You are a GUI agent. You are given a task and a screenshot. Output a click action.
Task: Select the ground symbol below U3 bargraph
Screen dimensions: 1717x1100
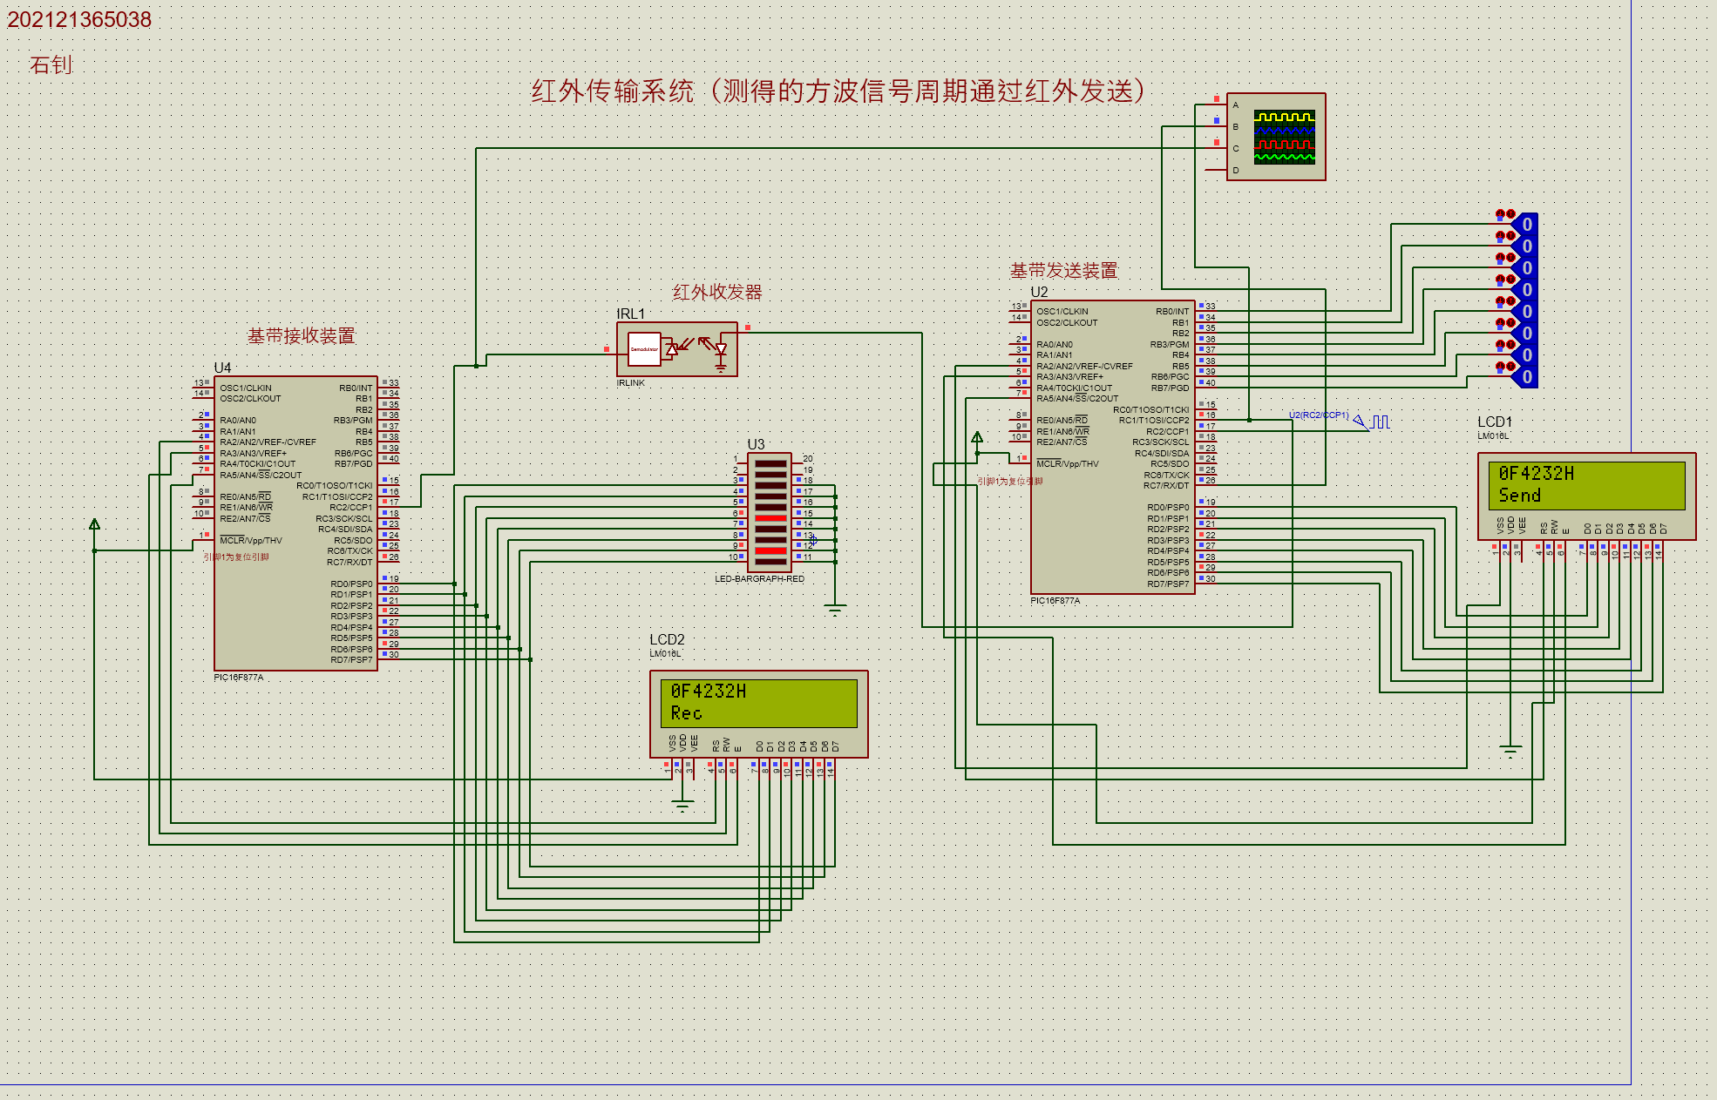click(835, 610)
